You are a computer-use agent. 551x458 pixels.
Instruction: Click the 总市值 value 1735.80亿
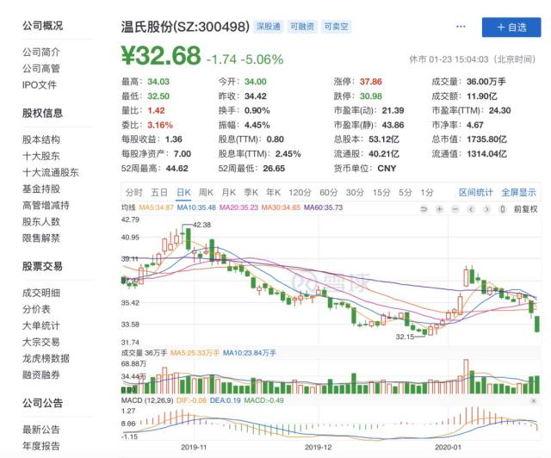click(x=486, y=139)
